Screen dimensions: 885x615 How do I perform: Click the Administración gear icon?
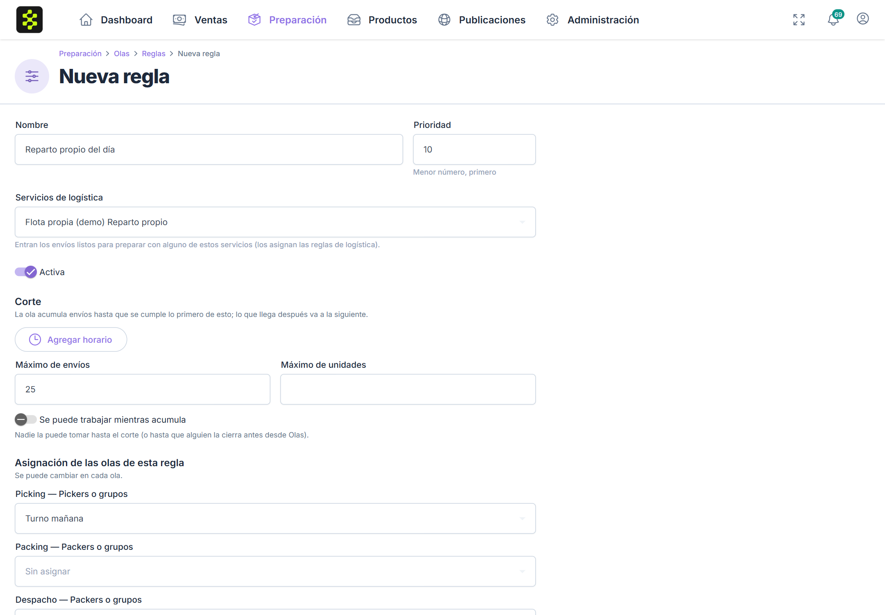[x=553, y=20]
